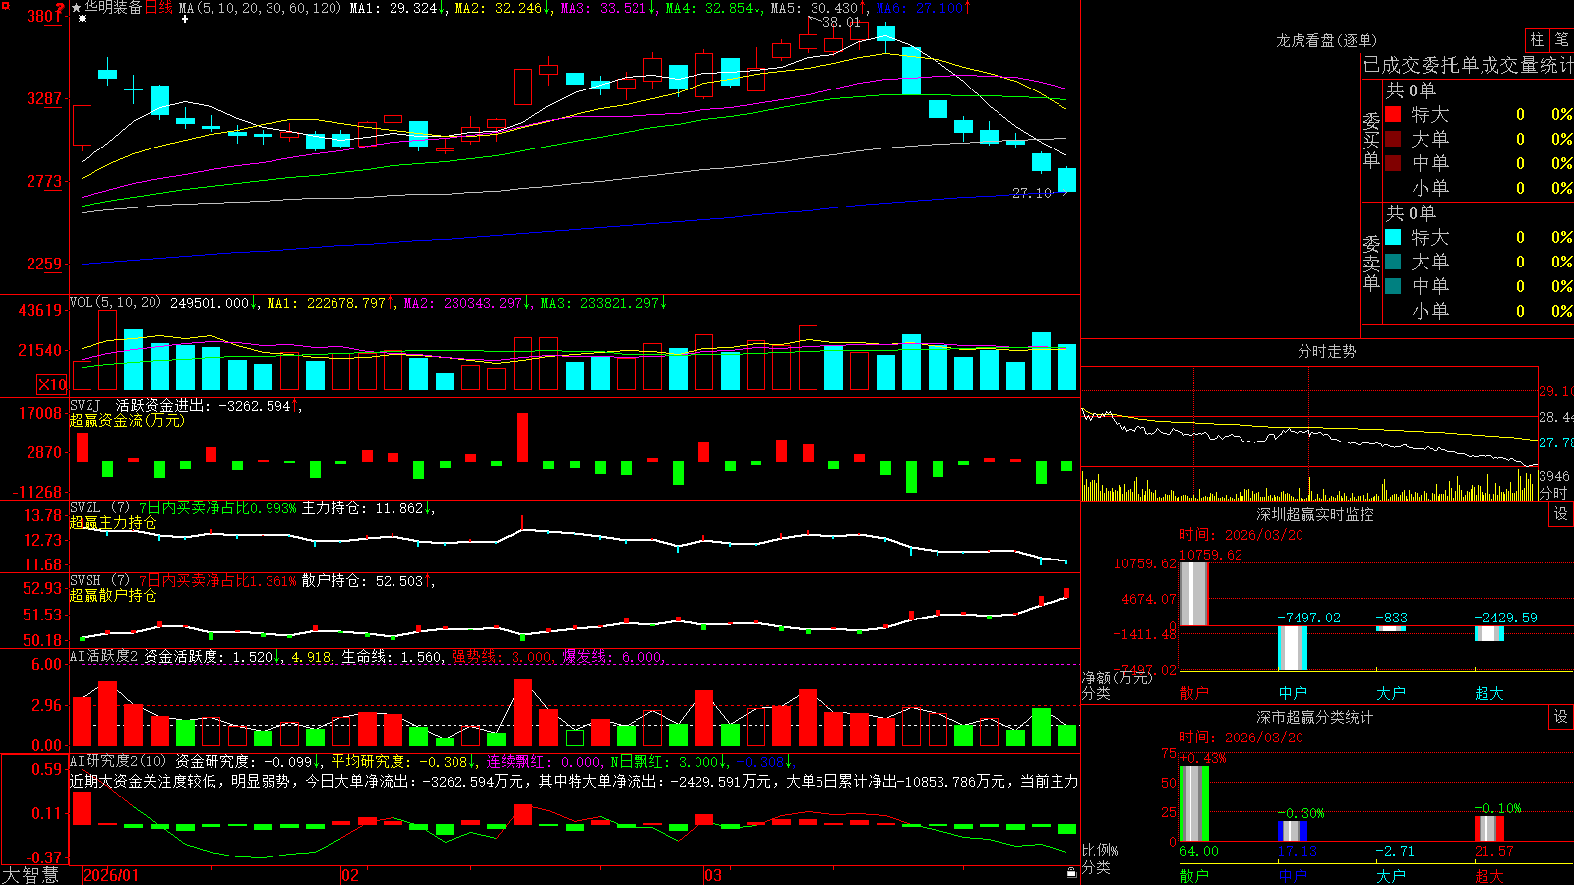Click the red question mark icon
The image size is (1574, 885).
pyautogui.click(x=60, y=8)
